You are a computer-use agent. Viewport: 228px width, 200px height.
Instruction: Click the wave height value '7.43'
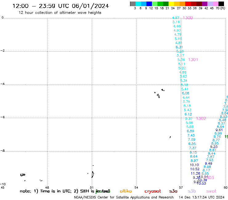point(191,135)
